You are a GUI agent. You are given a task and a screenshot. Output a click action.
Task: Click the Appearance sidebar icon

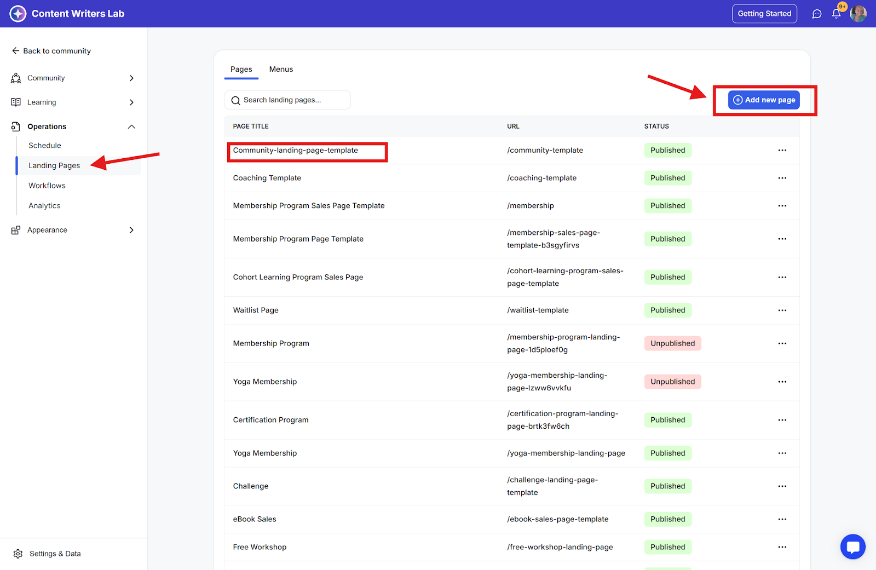[16, 230]
